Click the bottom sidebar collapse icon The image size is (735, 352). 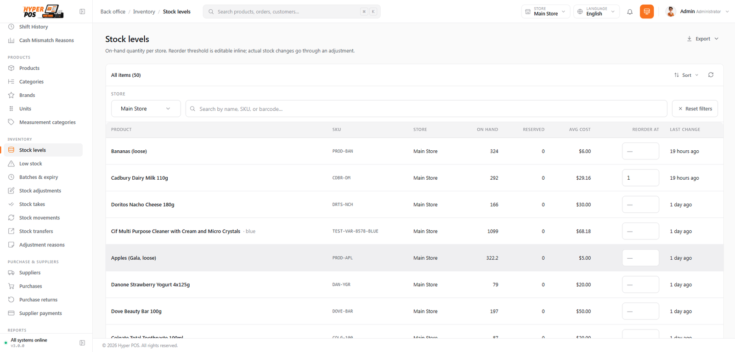tap(82, 343)
